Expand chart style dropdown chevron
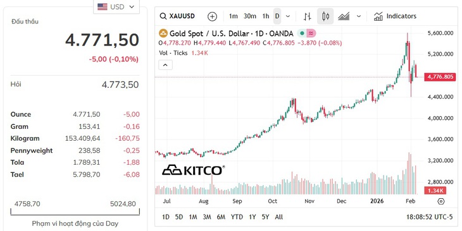The image size is (462, 231). coord(359,16)
